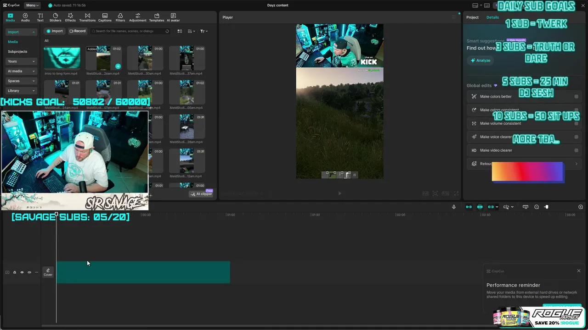Expand the AI media section
This screenshot has width=588, height=330.
[x=21, y=71]
